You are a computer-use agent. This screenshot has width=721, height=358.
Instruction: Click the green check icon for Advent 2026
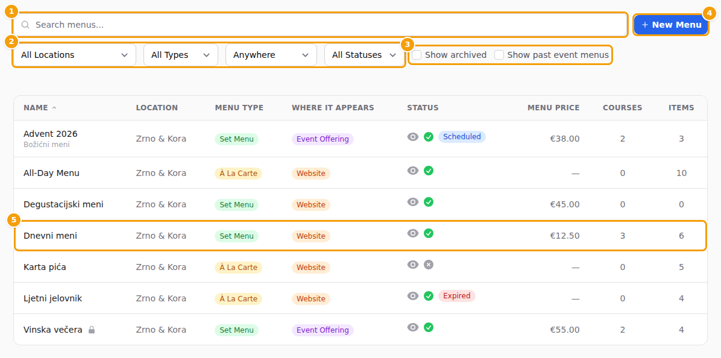[429, 136]
